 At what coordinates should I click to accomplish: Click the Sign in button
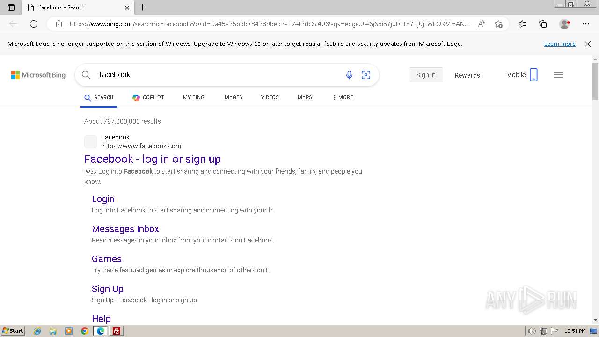click(426, 75)
